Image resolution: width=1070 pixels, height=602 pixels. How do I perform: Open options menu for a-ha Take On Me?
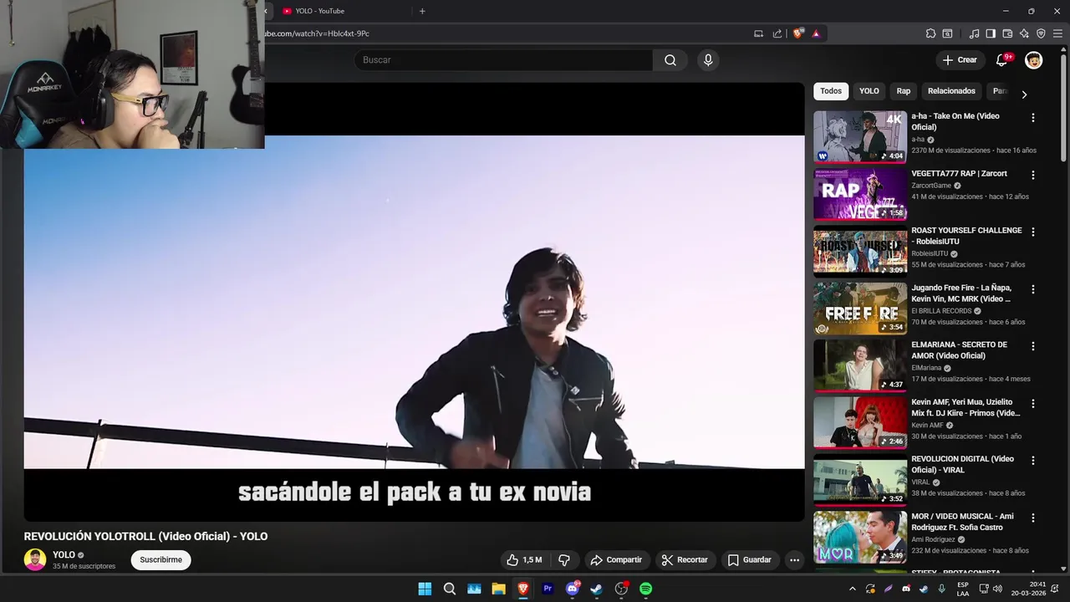(x=1033, y=118)
